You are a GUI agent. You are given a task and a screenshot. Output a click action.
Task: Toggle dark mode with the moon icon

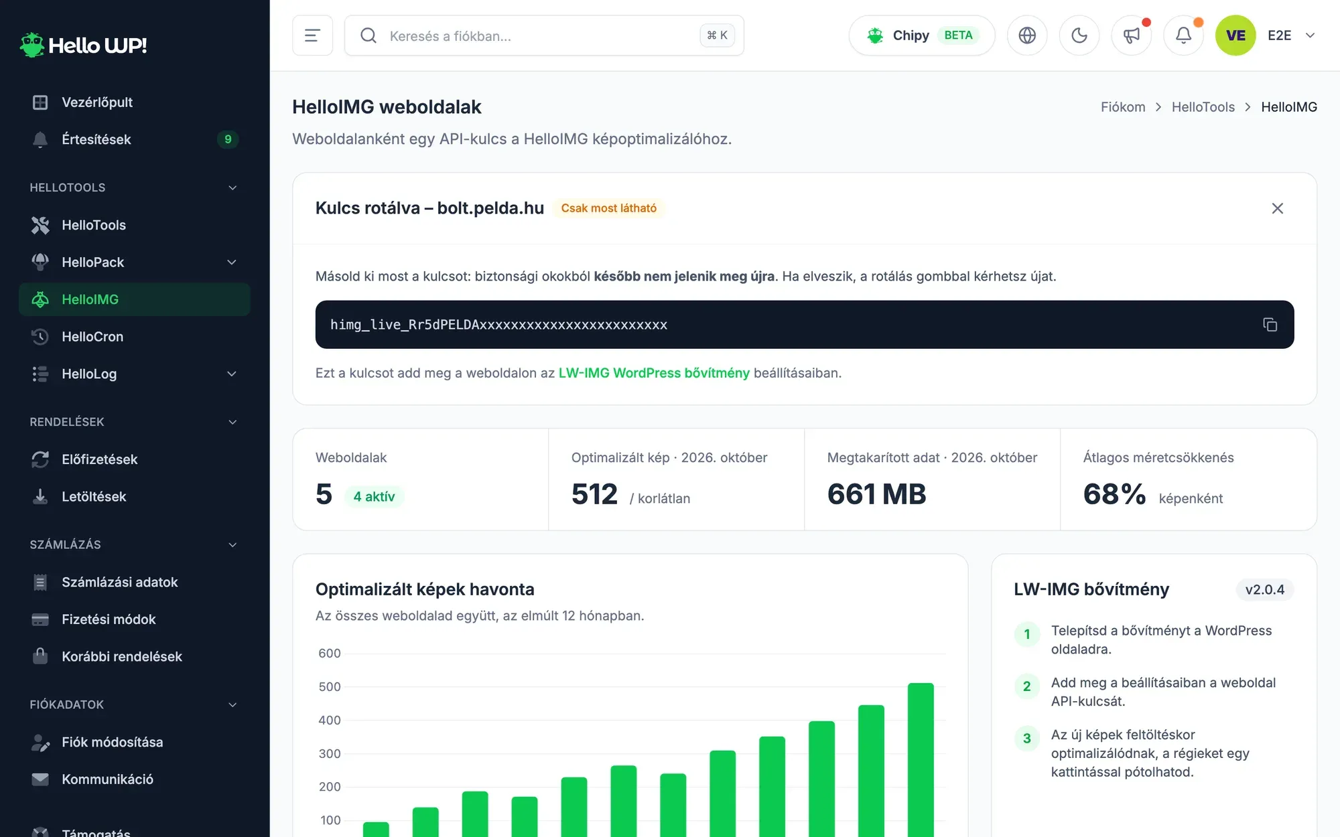pos(1079,35)
